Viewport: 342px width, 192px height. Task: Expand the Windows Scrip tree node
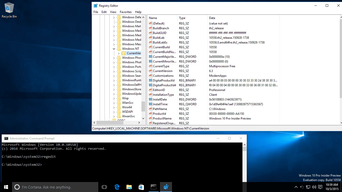coord(114,71)
